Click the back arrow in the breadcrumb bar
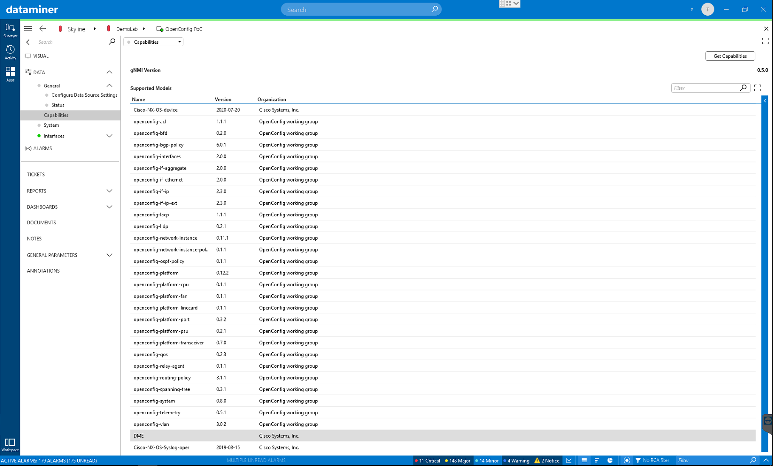The height and width of the screenshot is (466, 773). pos(42,29)
